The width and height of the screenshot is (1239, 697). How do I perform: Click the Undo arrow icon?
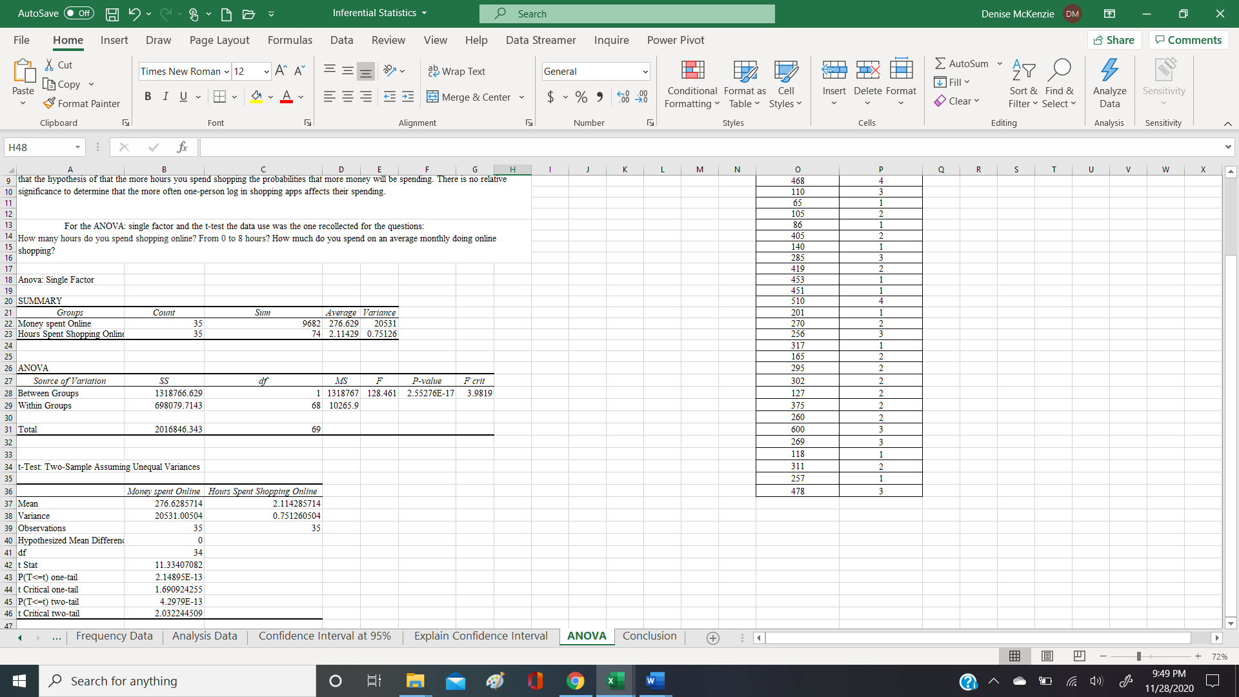[x=135, y=14]
